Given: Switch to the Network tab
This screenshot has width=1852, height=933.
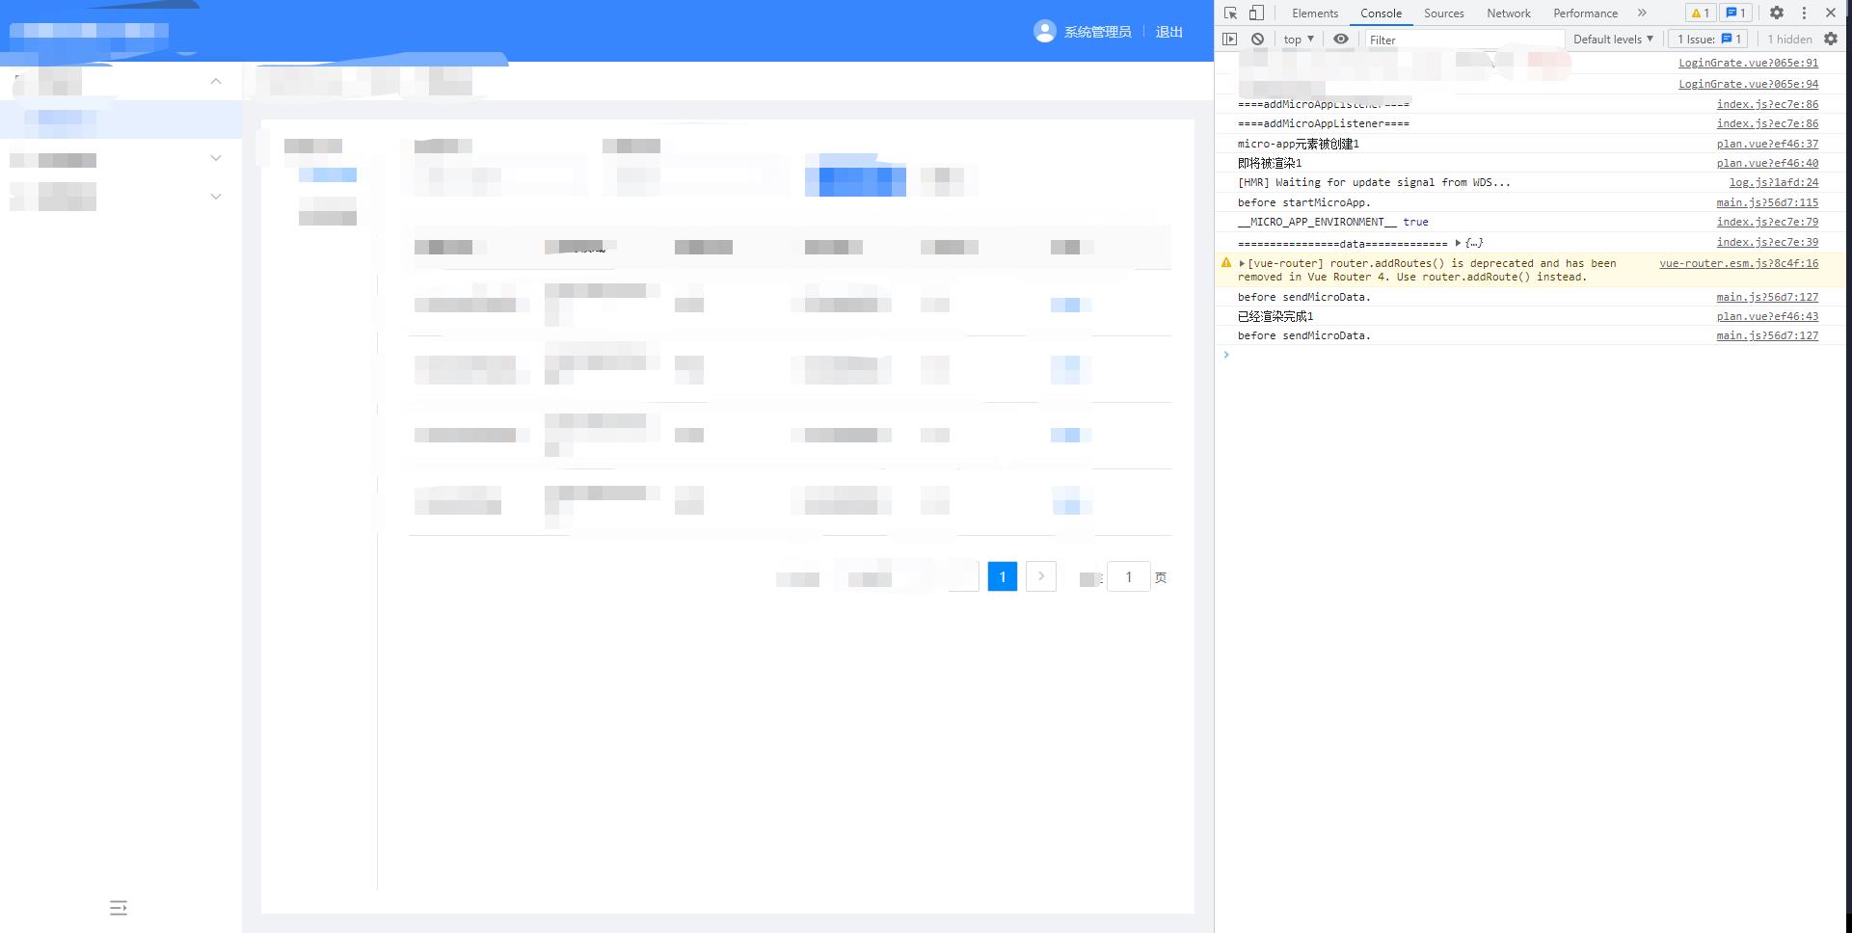Looking at the screenshot, I should pyautogui.click(x=1508, y=13).
